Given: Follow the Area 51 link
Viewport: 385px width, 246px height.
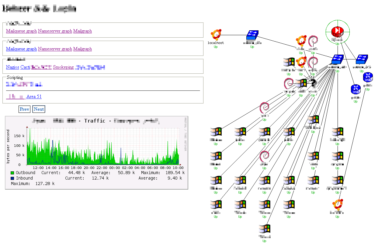Looking at the screenshot, I should (x=34, y=96).
